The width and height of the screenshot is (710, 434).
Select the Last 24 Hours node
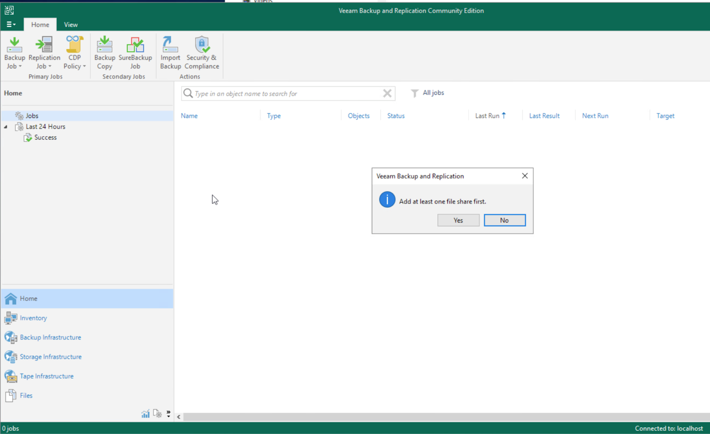point(45,127)
